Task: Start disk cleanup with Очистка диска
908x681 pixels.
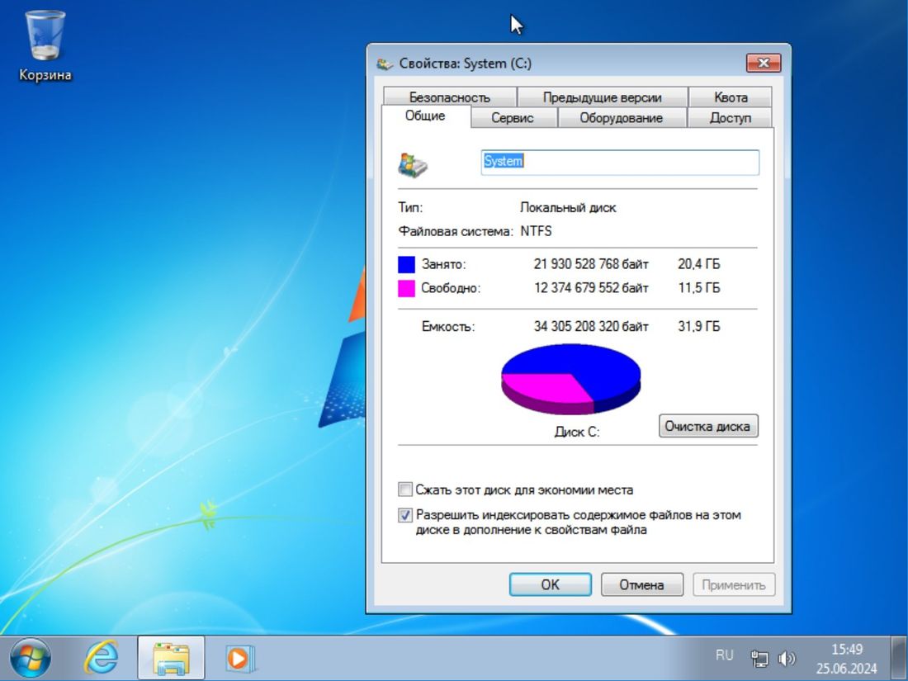Action: tap(708, 426)
